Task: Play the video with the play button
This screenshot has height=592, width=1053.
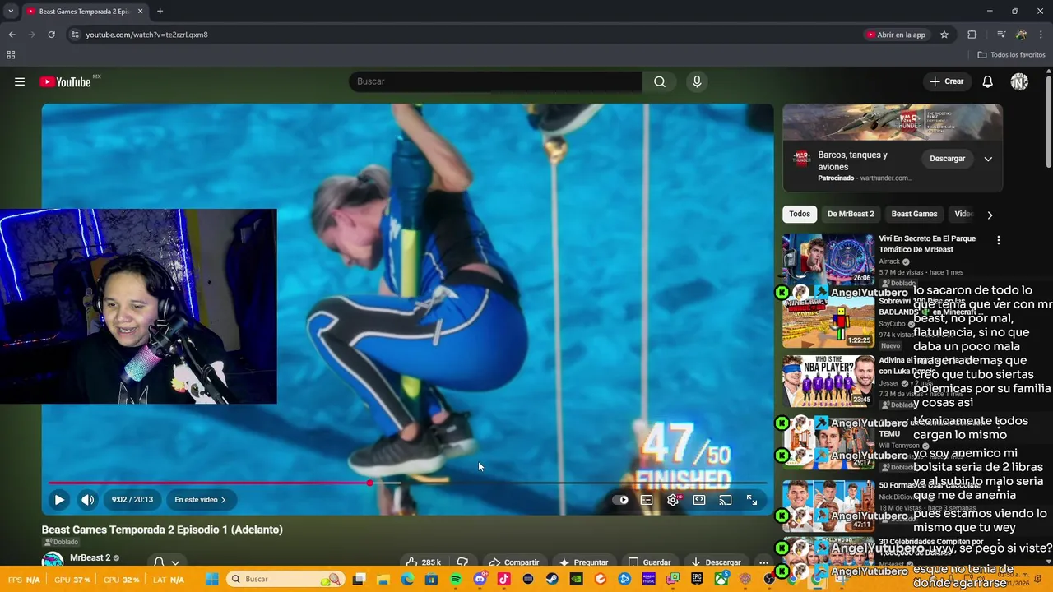Action: click(59, 499)
